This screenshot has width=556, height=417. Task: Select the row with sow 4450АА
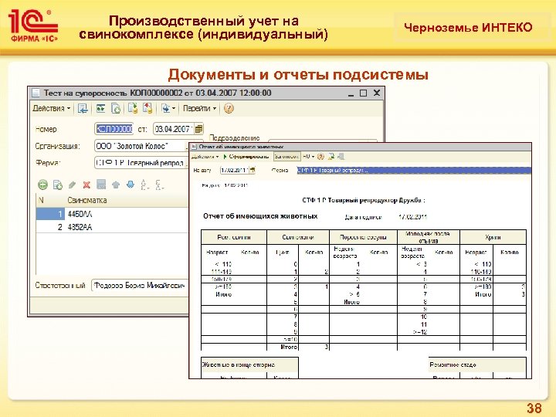(112, 214)
